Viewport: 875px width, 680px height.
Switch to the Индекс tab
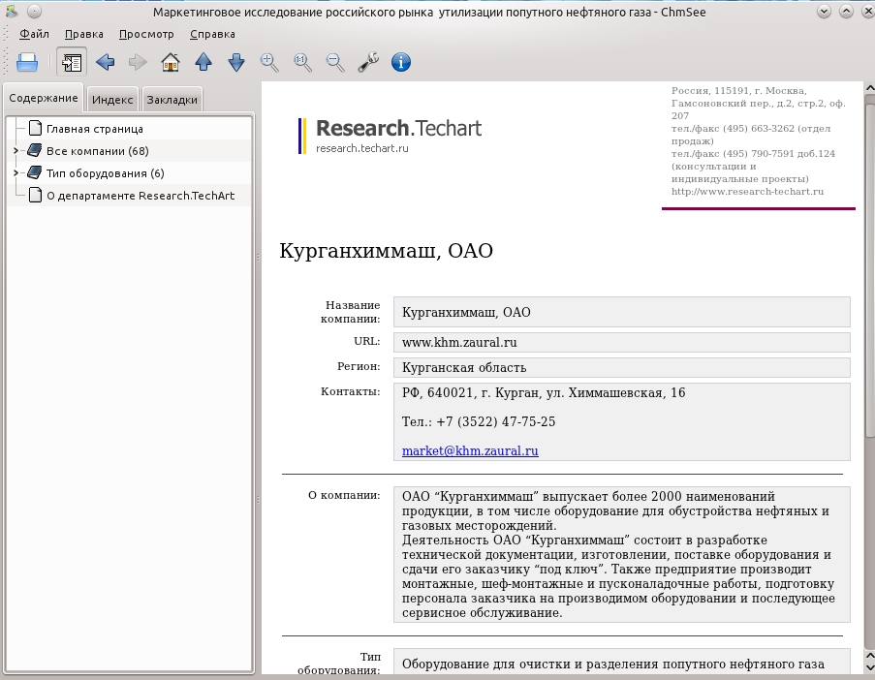112,100
